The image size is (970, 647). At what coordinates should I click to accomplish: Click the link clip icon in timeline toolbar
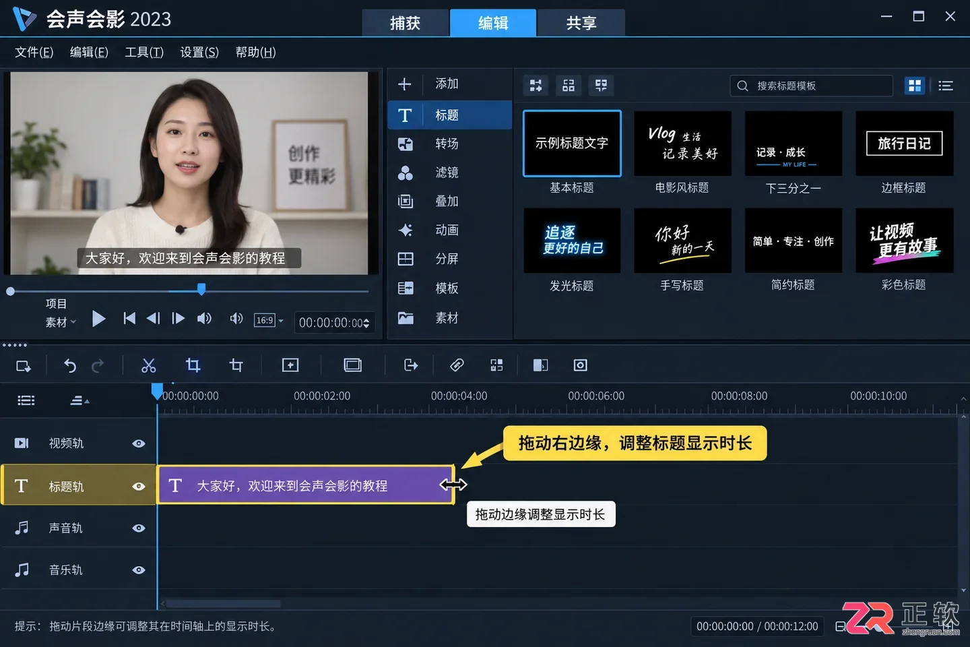(x=457, y=365)
